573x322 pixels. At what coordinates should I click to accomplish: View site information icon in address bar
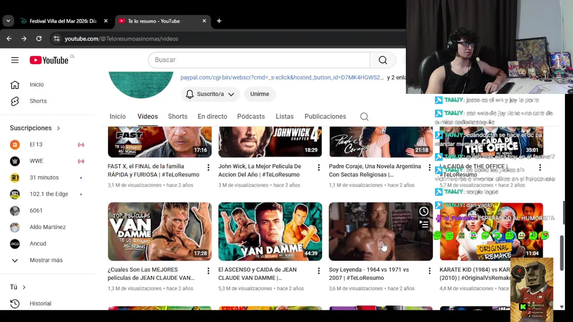56,39
